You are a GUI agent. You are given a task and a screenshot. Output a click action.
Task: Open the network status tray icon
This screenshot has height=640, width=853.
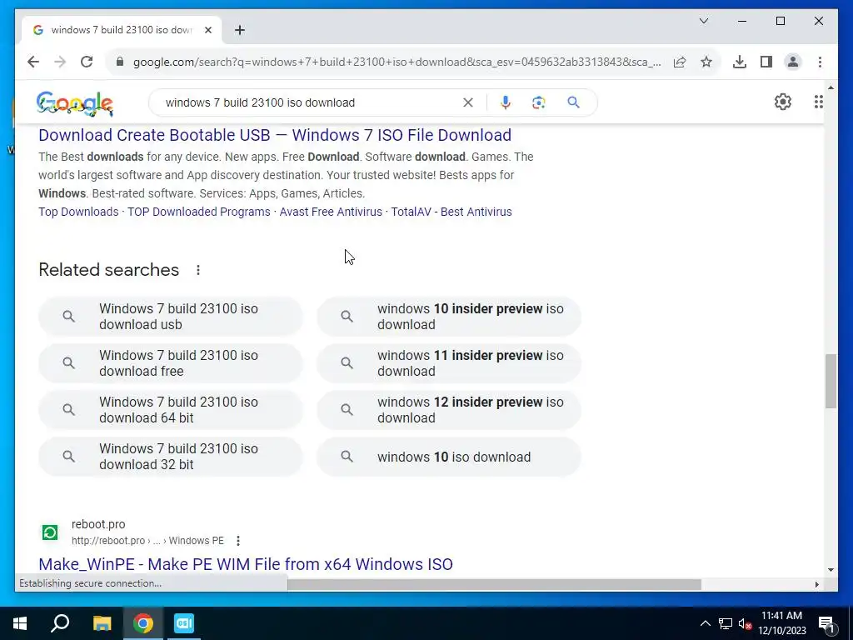726,623
